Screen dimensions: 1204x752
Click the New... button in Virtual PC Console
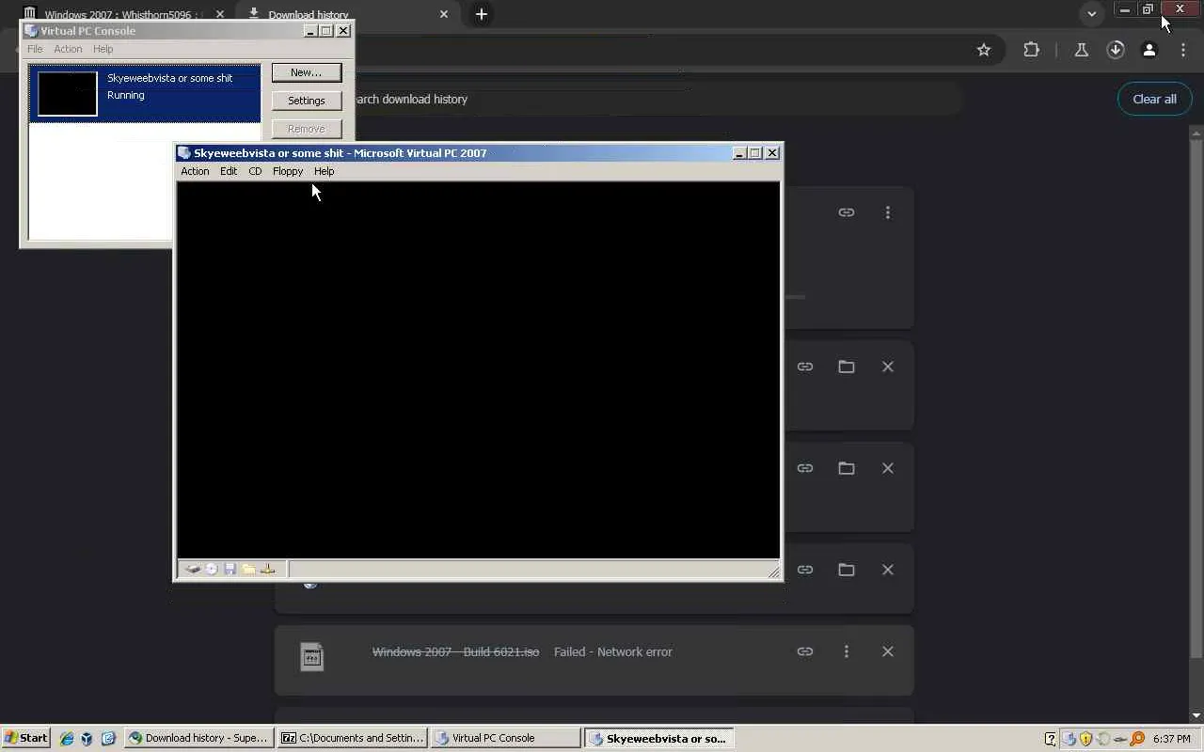(306, 72)
